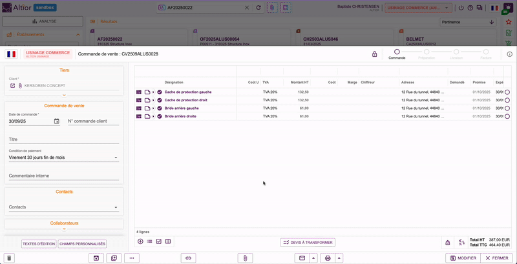The height and width of the screenshot is (264, 517).
Task: Select radio circle on Cache de protection droit row
Action: (507, 100)
